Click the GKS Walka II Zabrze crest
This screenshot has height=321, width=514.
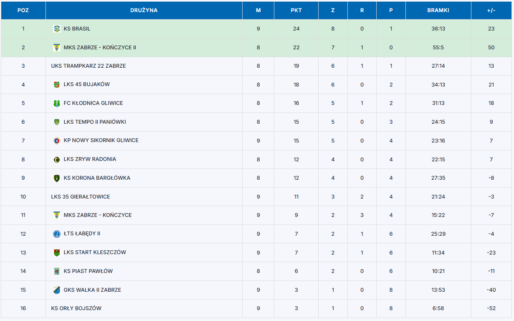point(57,290)
